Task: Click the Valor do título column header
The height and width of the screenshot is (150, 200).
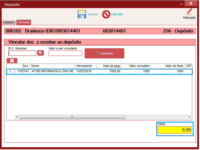Action: 168,66
